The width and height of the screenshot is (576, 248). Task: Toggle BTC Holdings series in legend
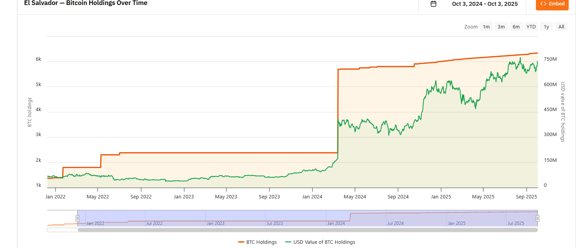coord(258,242)
